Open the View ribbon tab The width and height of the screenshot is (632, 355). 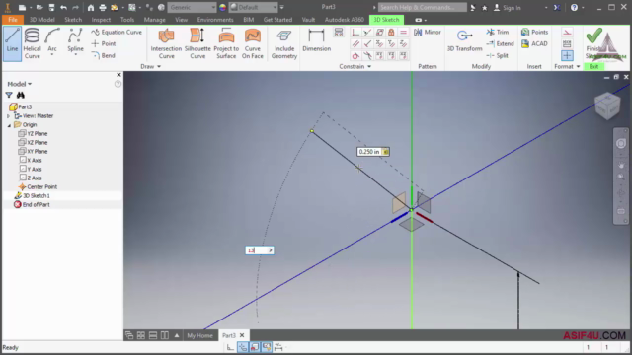tap(181, 20)
